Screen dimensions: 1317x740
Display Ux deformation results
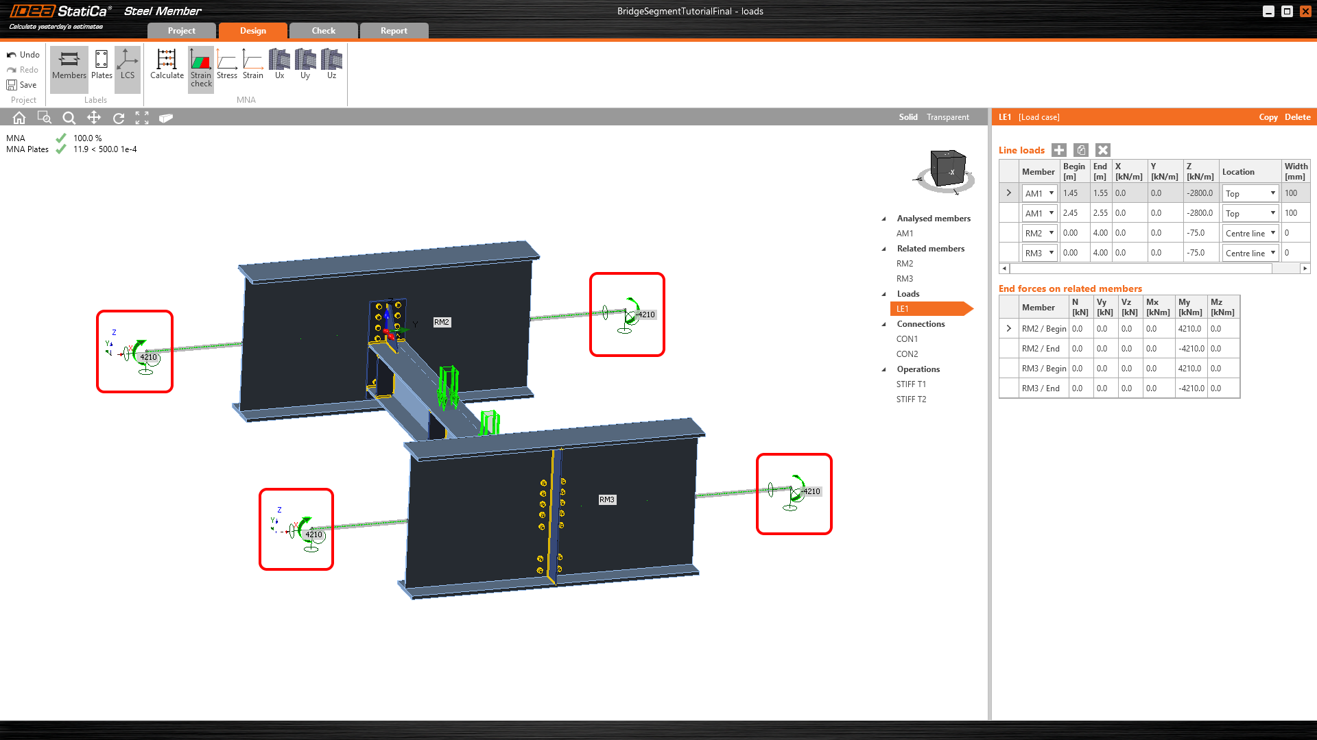point(279,64)
